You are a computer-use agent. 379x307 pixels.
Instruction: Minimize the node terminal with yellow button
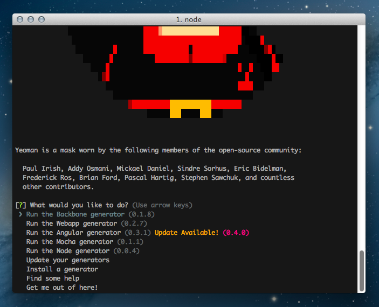pyautogui.click(x=31, y=19)
